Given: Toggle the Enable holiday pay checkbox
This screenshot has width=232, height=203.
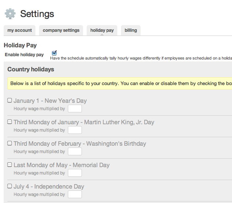Looking at the screenshot, I should tap(55, 53).
